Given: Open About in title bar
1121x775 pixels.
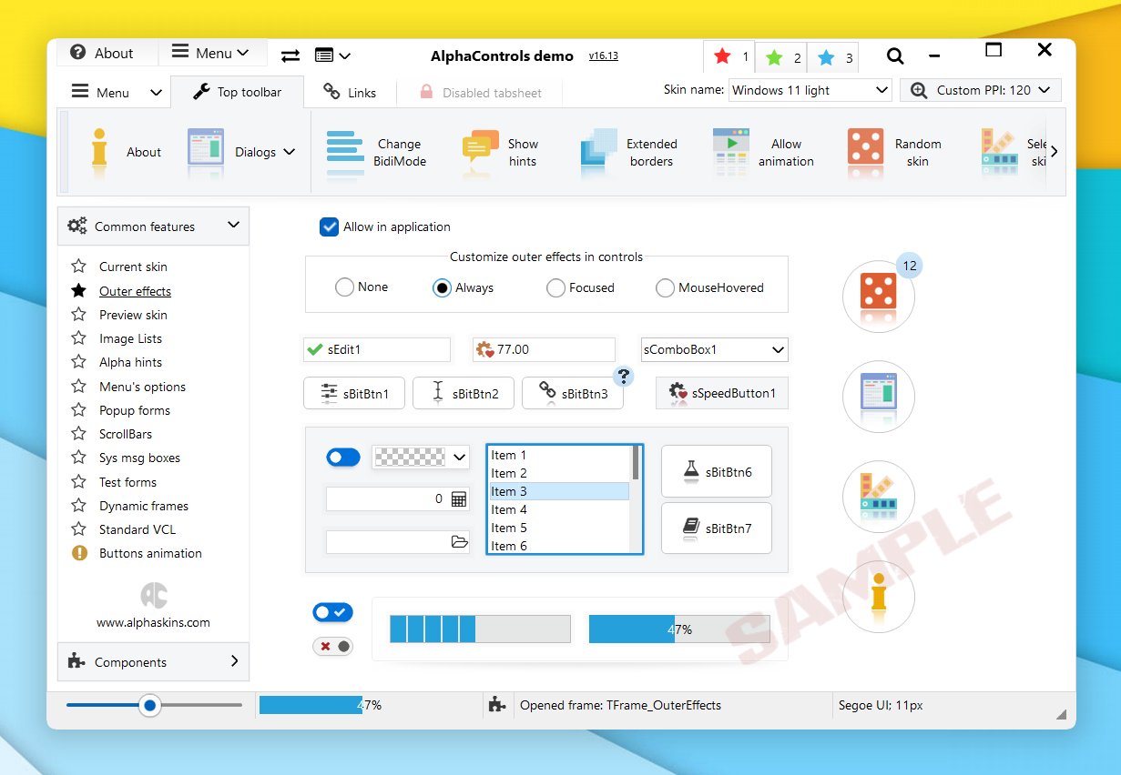Looking at the screenshot, I should click(x=107, y=53).
